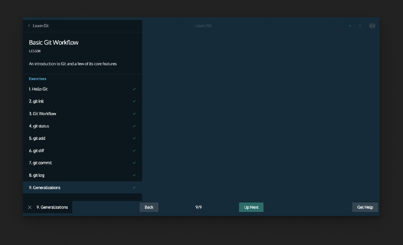Screen dimensions: 403x245
Task: Open exercise 8. git log
Action: point(82,175)
